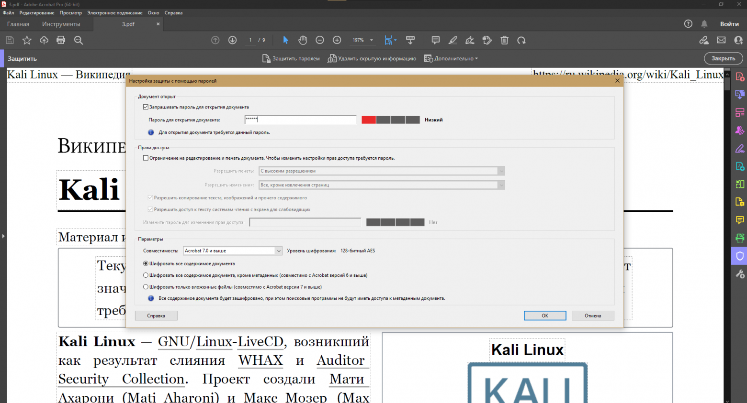Open the green Scan & OCR tool
This screenshot has width=747, height=403.
(740, 238)
